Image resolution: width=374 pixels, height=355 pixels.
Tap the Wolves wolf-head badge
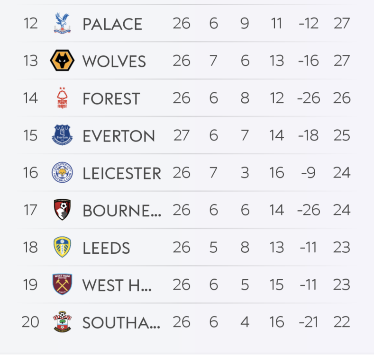tap(62, 61)
